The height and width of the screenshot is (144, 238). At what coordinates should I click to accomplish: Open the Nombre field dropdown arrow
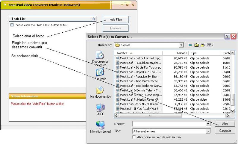(208, 124)
